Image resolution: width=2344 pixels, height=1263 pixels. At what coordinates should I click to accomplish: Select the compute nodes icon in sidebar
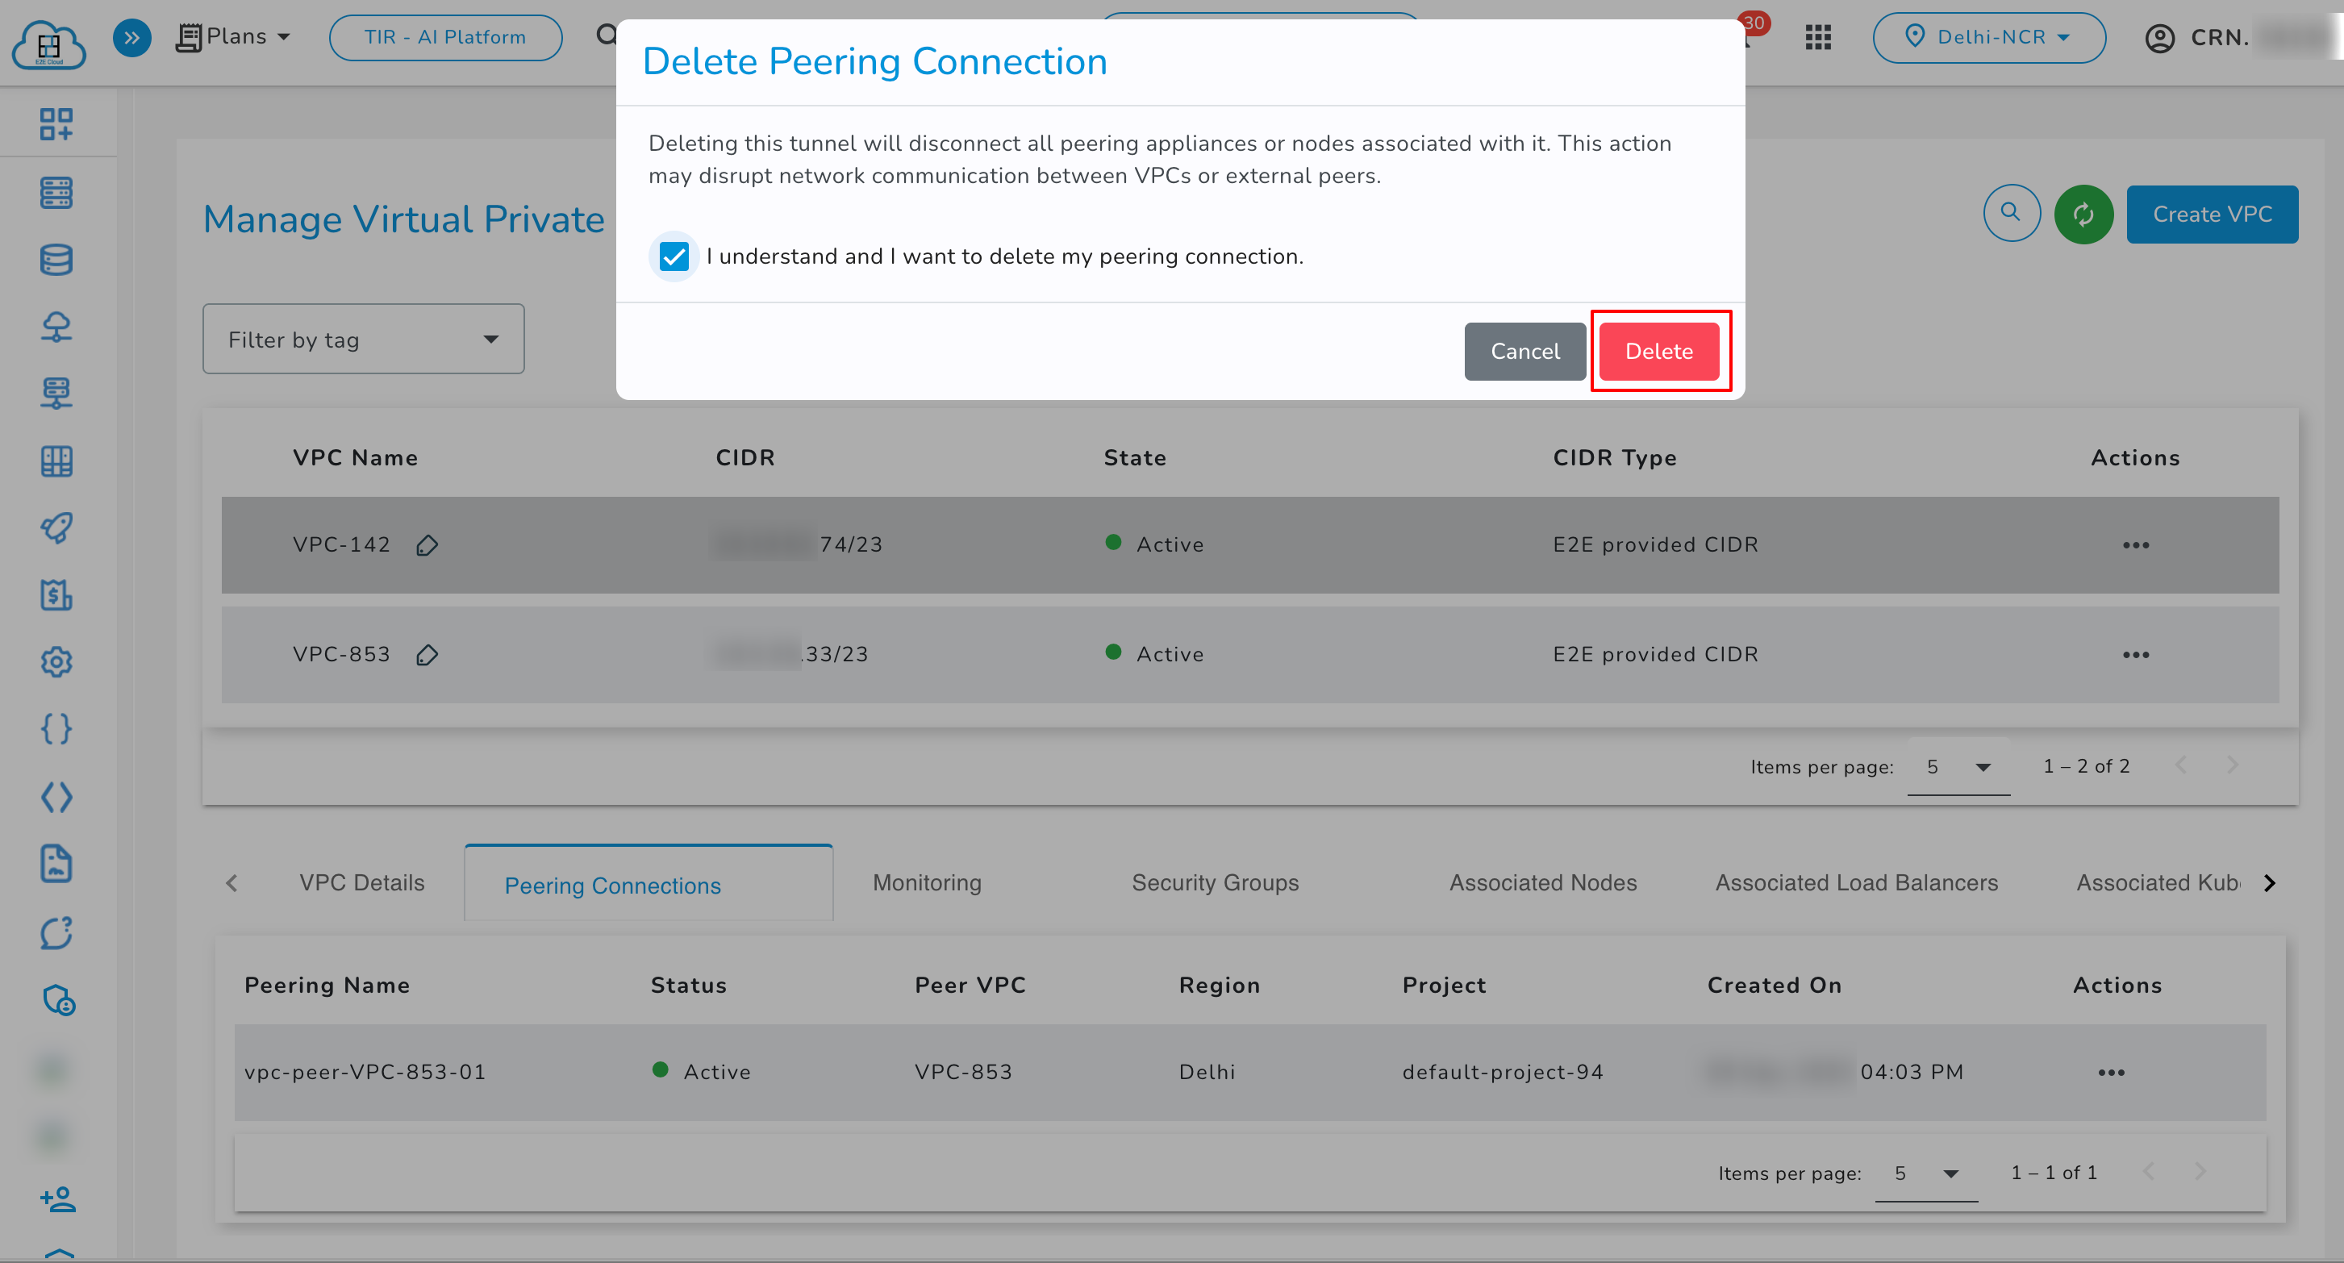tap(56, 193)
